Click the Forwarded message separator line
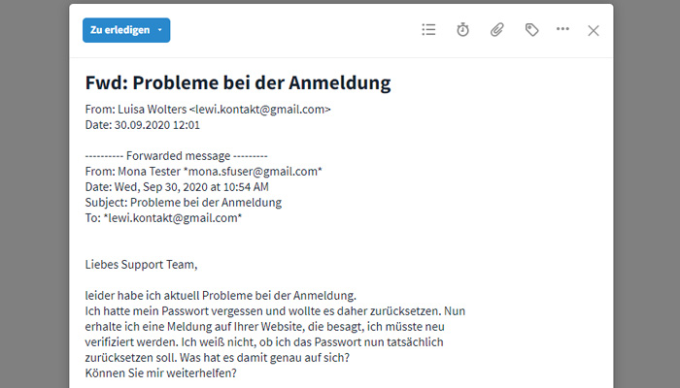The width and height of the screenshot is (680, 388). (176, 155)
